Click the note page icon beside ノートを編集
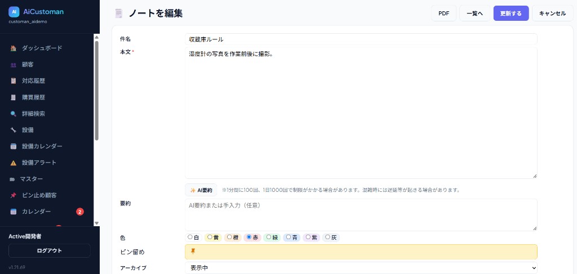577x274 pixels. coord(118,14)
